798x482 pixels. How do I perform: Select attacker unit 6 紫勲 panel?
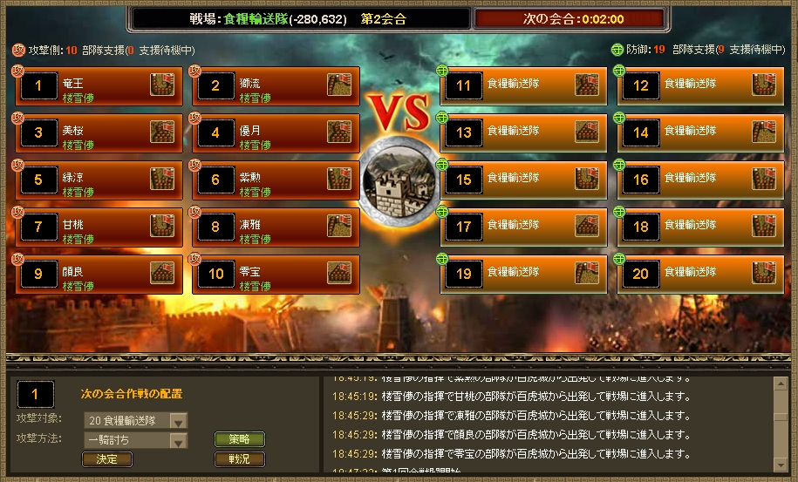pyautogui.click(x=276, y=180)
